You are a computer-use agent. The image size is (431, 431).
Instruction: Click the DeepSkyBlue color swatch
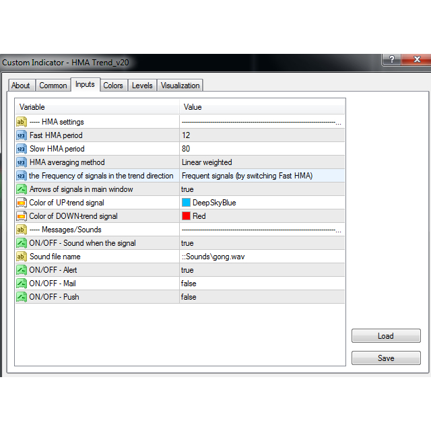187,203
